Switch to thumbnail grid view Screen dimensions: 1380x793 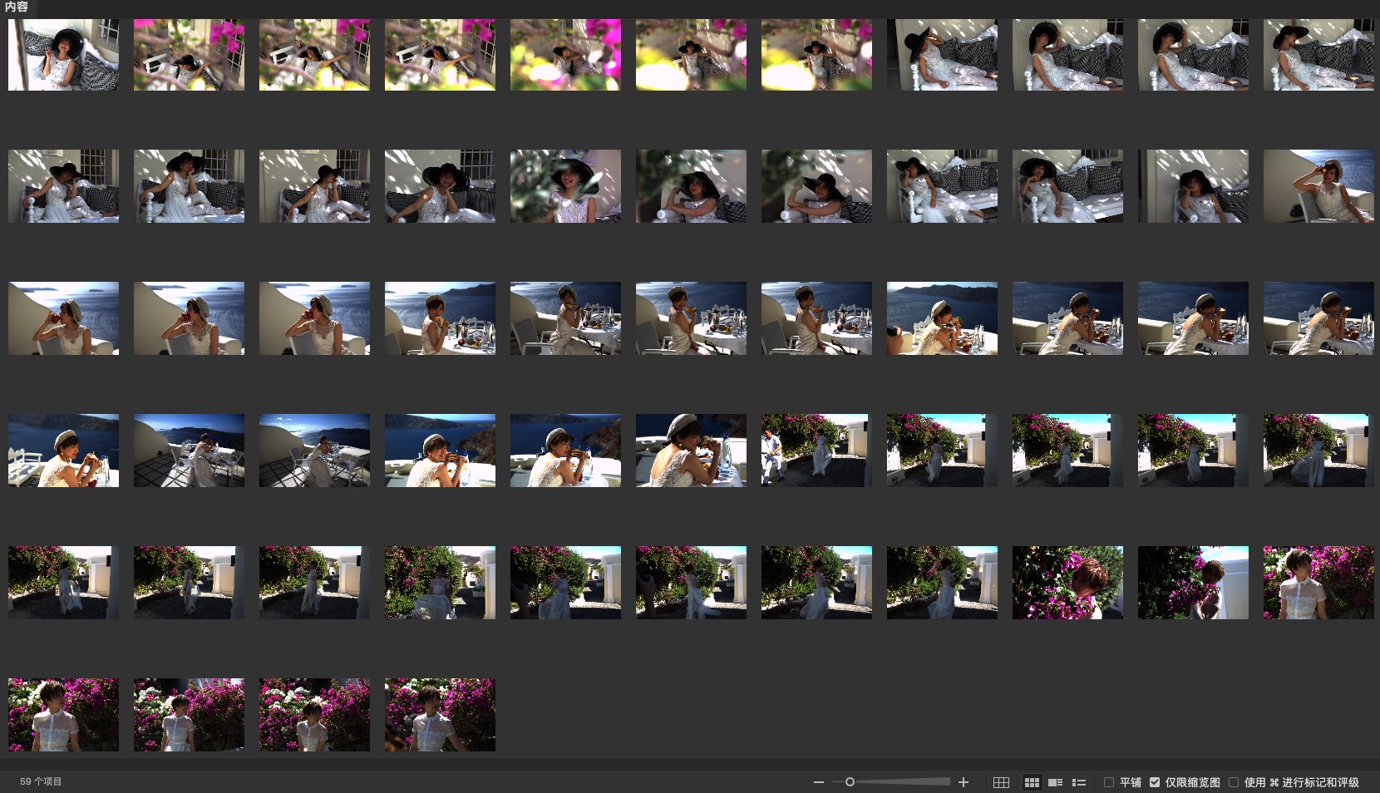pos(1032,782)
